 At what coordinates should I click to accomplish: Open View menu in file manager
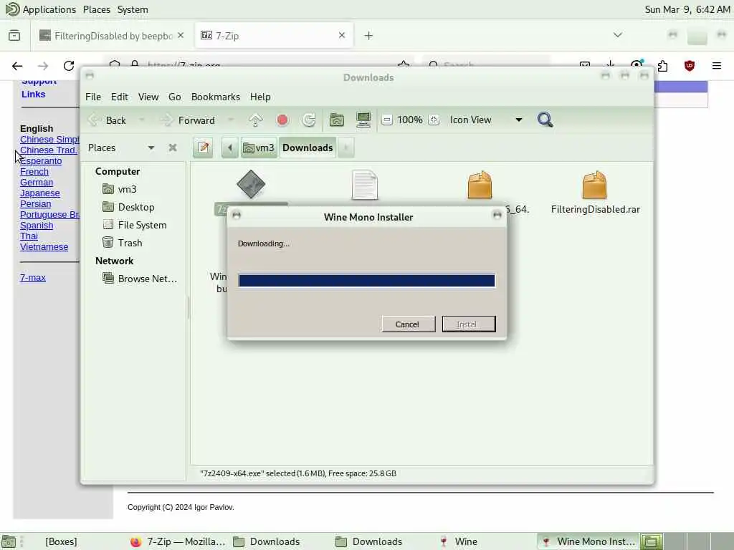[x=148, y=97]
